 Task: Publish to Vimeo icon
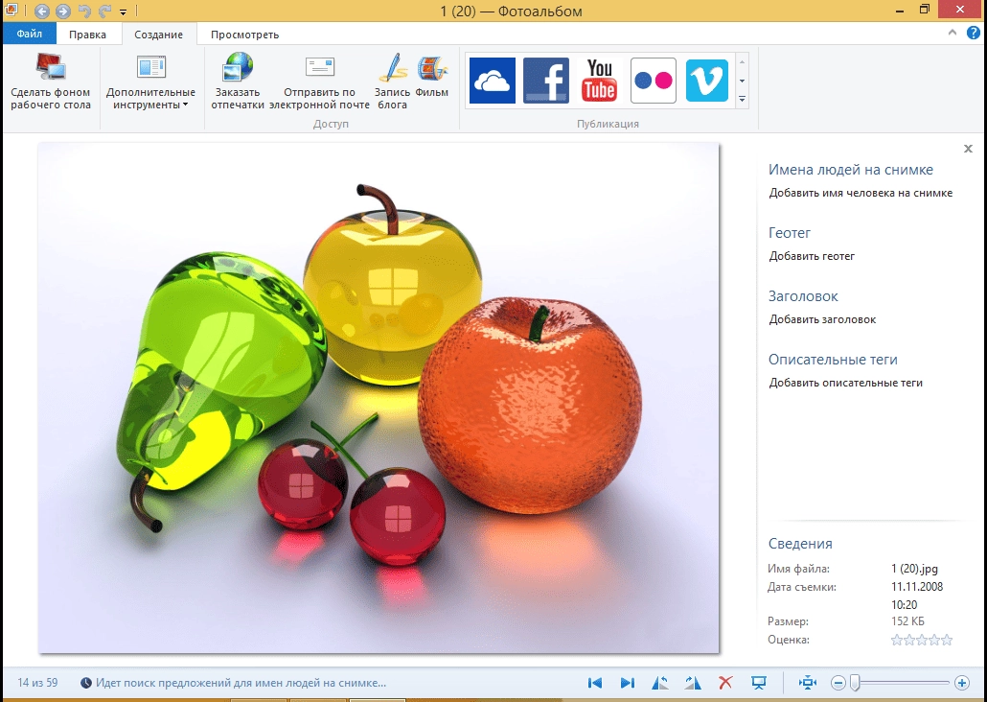click(707, 81)
